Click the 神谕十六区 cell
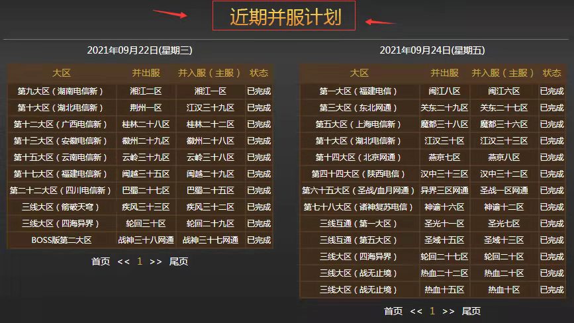The height and width of the screenshot is (323, 574). 444,207
